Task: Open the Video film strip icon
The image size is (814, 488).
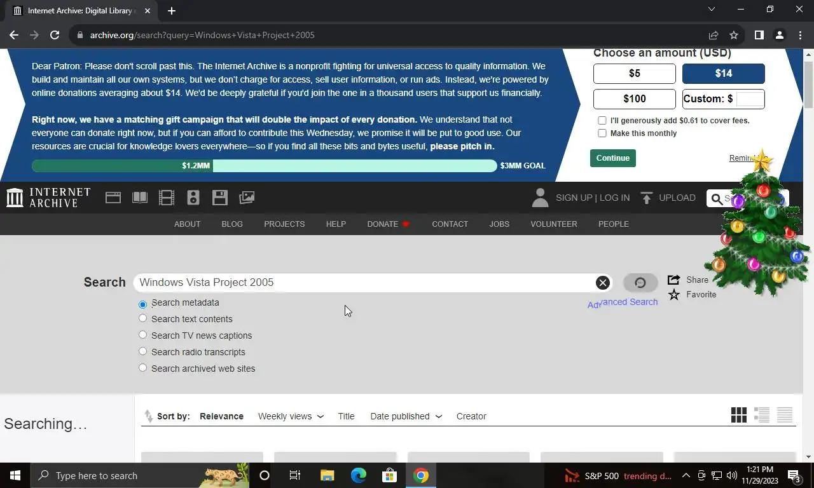Action: 167,198
